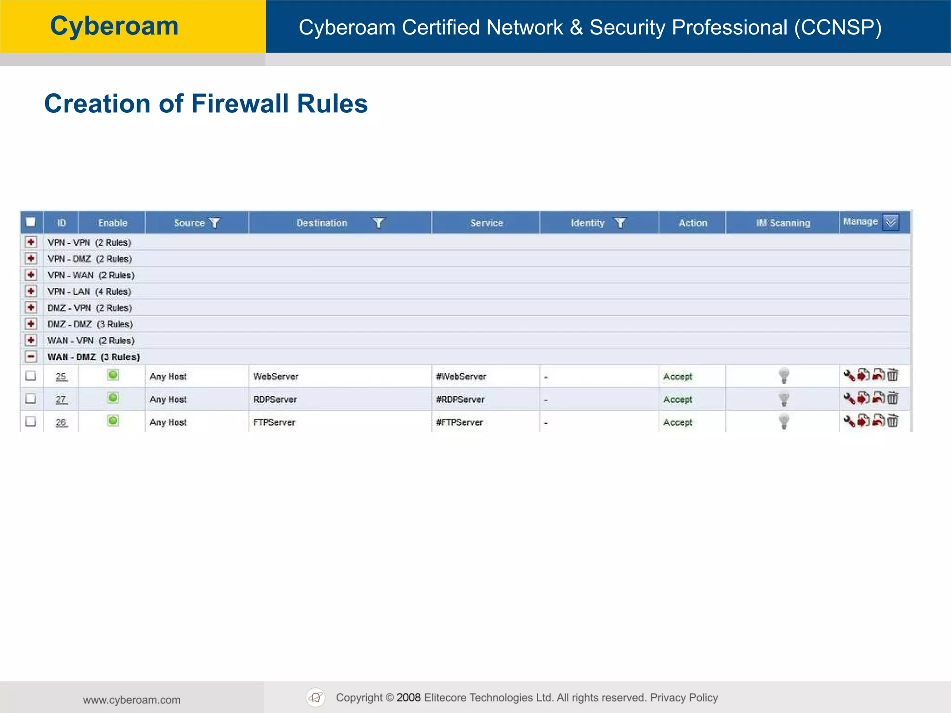Check the checkbox for rule 26
951x713 pixels.
point(31,421)
